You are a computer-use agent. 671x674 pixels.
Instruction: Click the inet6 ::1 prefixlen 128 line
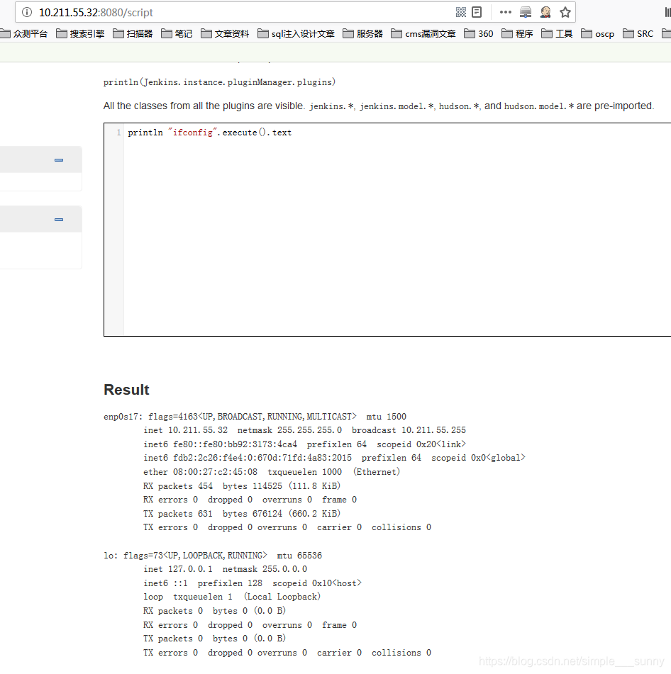253,583
